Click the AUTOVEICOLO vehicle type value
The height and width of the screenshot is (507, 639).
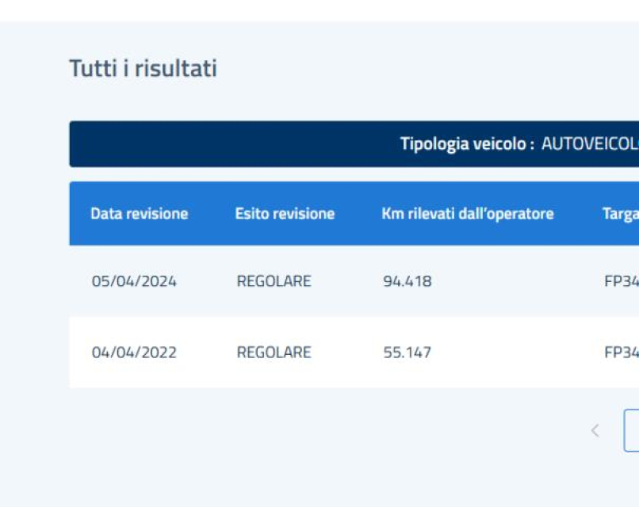(x=589, y=144)
